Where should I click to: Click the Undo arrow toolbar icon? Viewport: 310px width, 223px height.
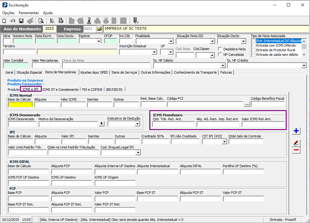[13, 21]
